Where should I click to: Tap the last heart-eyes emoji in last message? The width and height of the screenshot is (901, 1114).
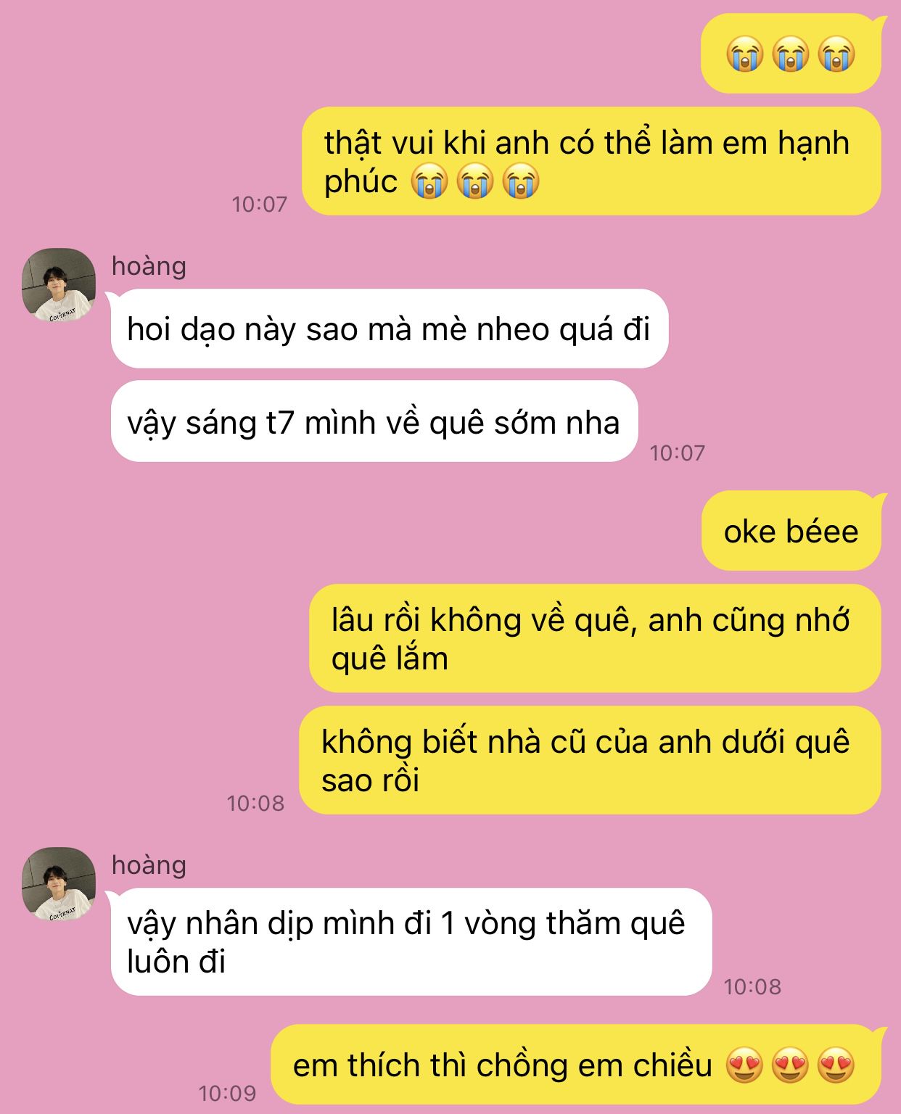pyautogui.click(x=836, y=1065)
